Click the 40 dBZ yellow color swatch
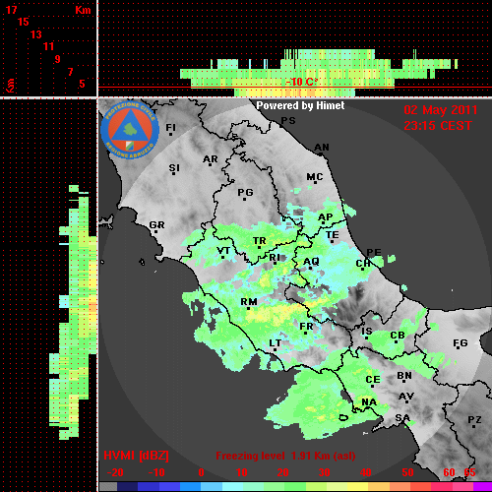The image size is (492, 492). 357,486
